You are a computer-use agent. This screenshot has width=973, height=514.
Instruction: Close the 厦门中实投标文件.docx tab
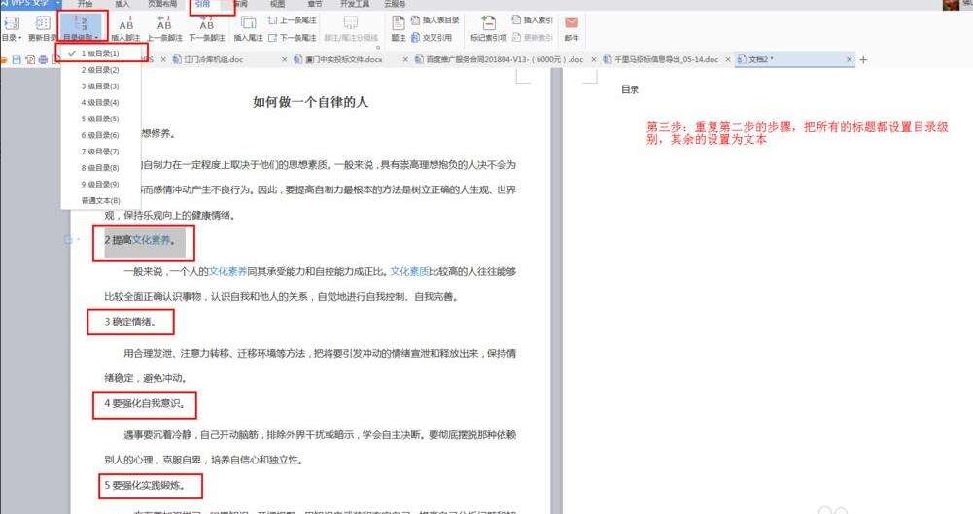[x=406, y=59]
